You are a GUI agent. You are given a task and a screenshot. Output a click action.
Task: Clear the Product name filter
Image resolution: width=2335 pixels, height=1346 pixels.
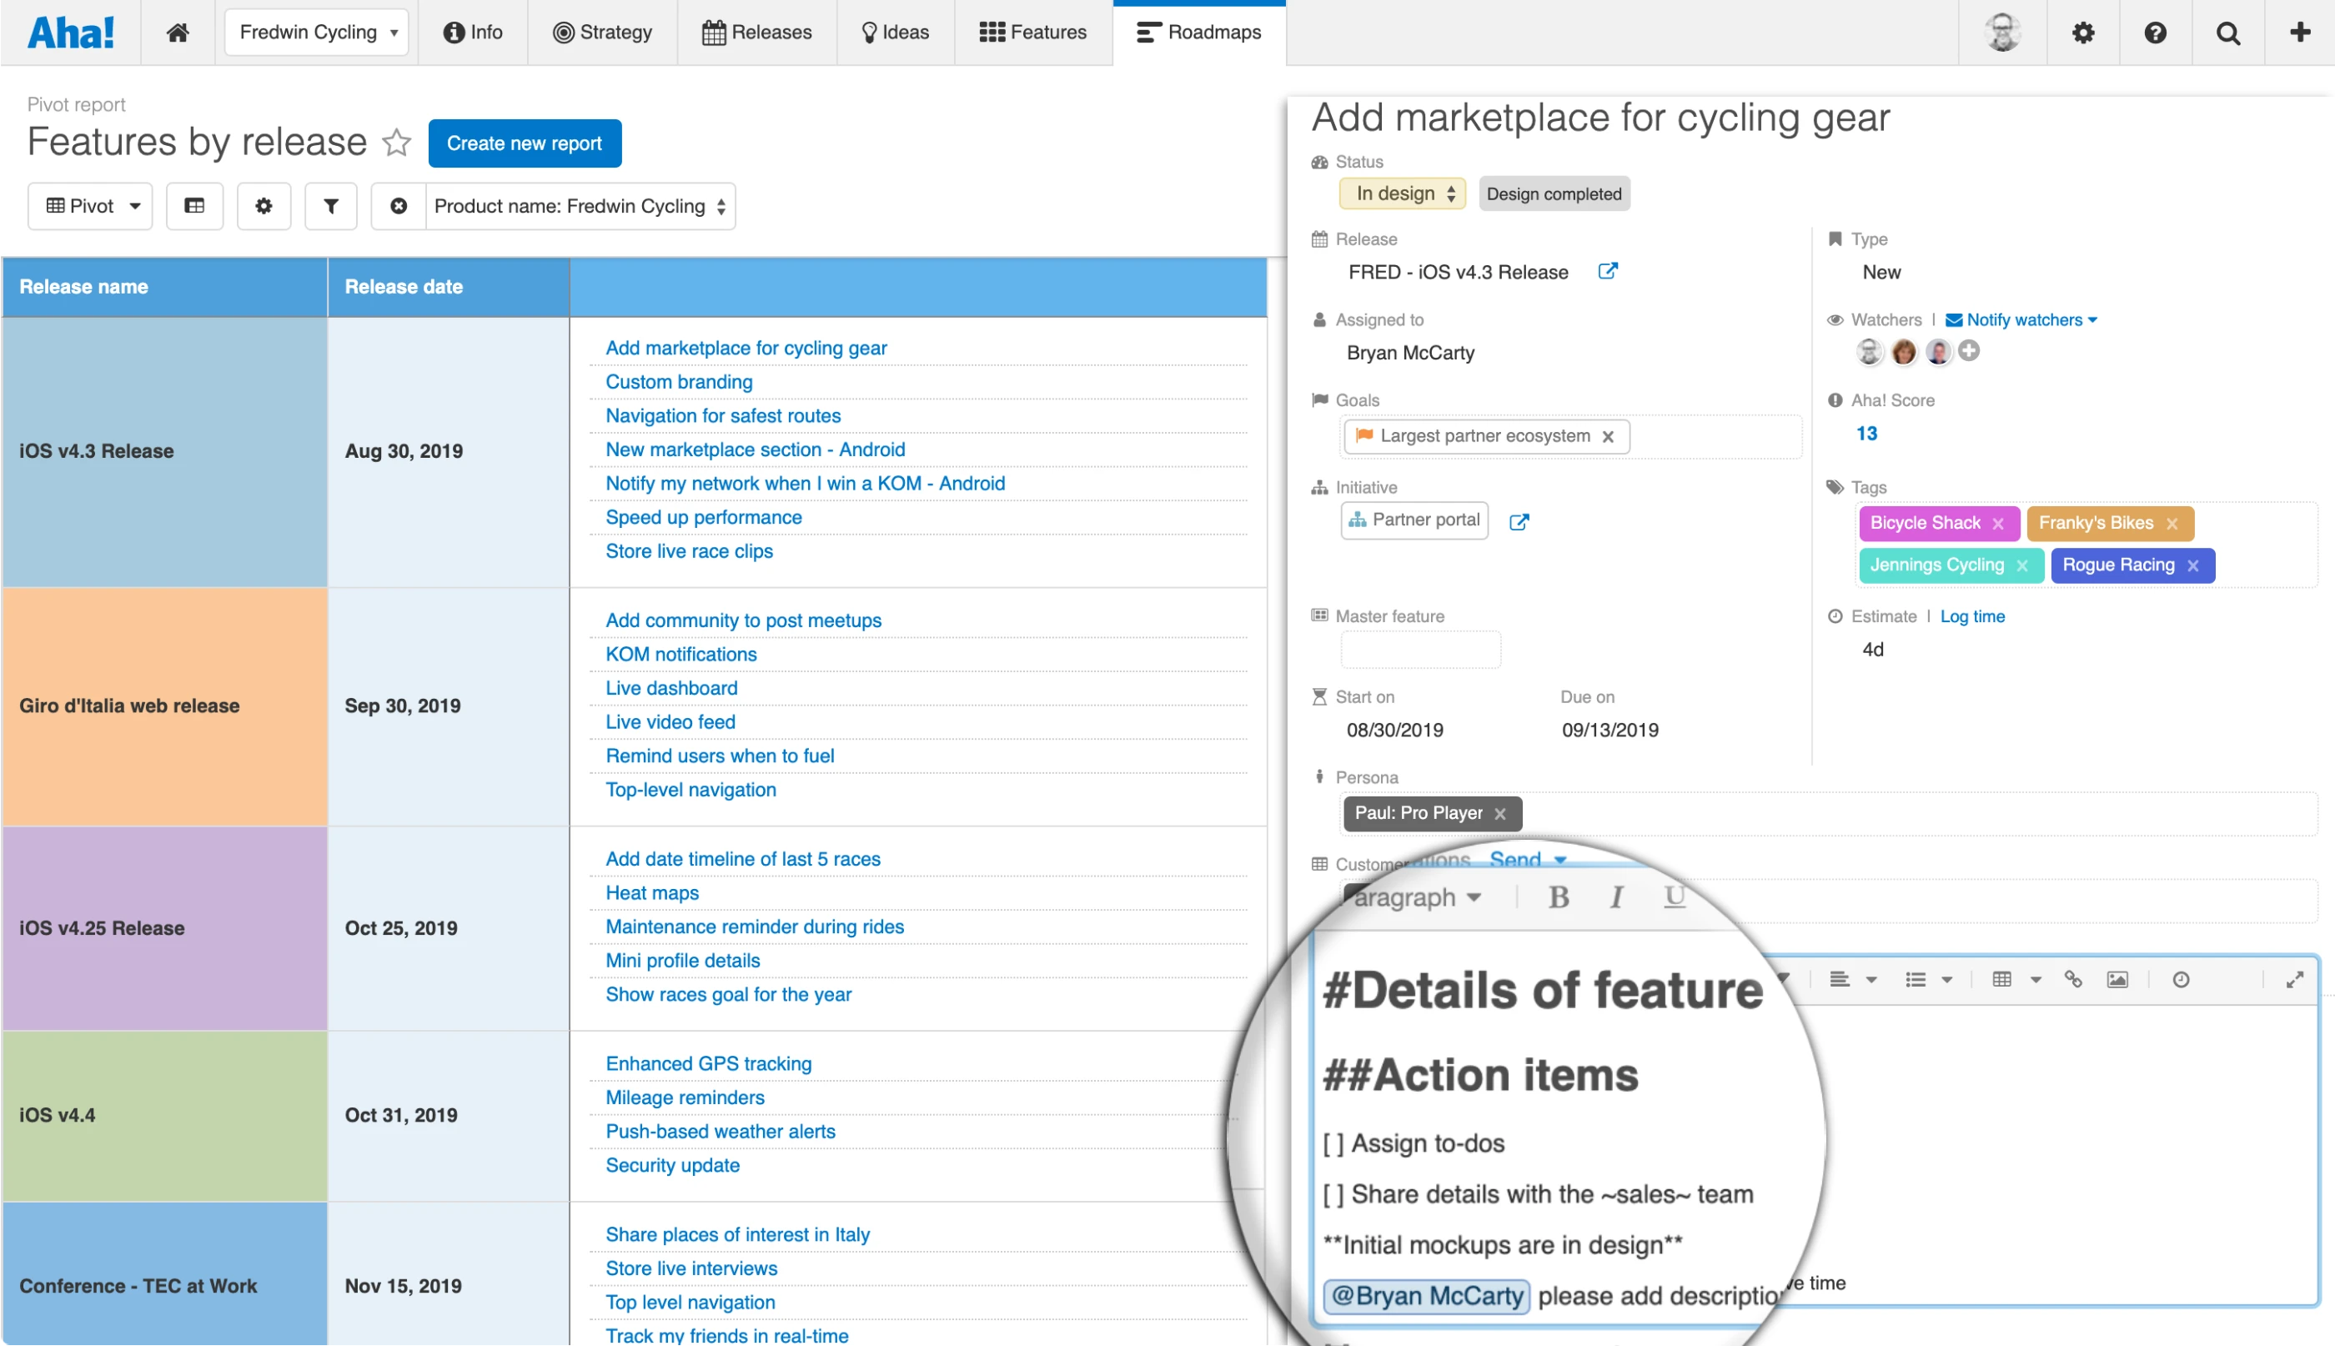(x=399, y=206)
